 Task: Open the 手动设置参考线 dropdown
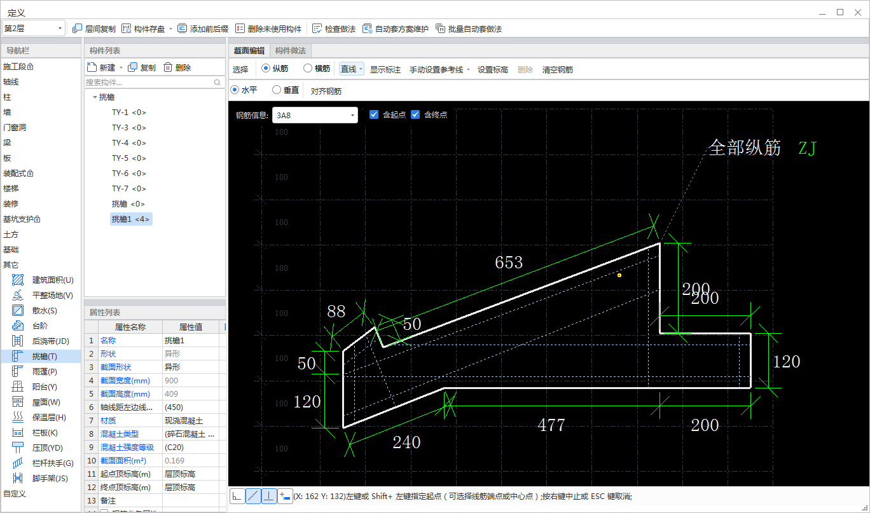[x=469, y=70]
